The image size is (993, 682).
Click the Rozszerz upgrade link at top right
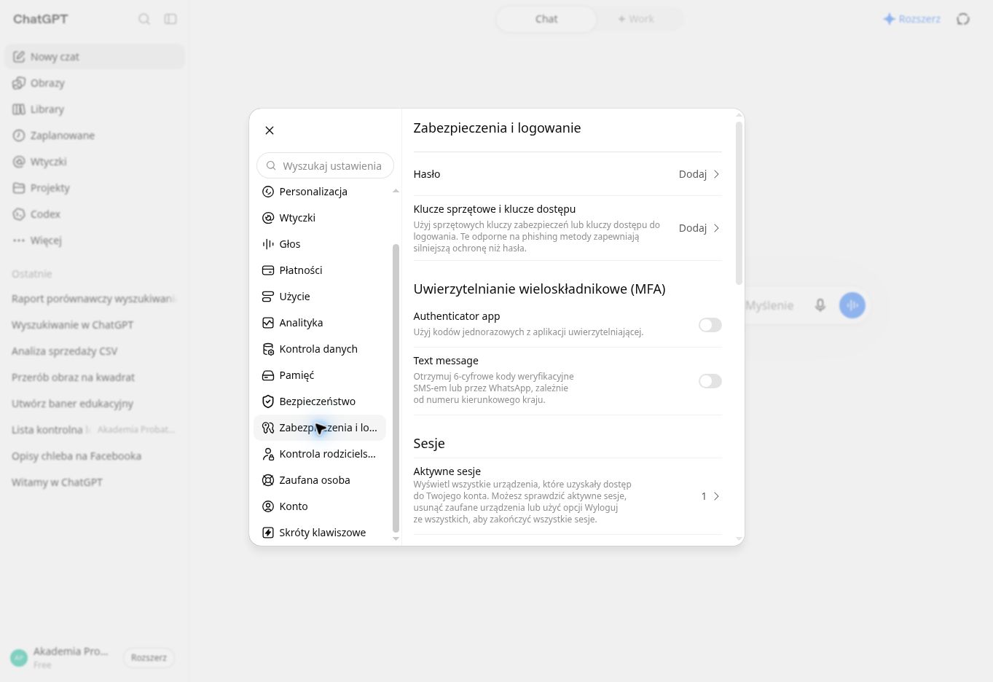pos(912,19)
